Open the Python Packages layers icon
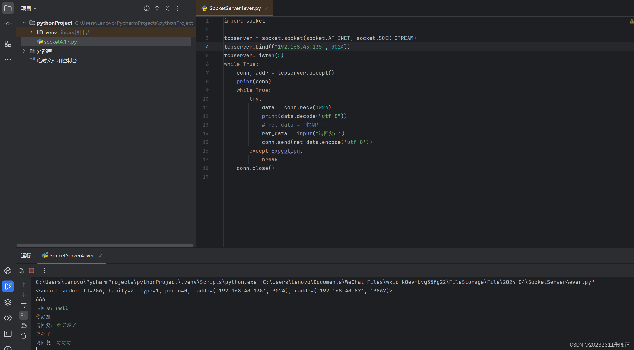This screenshot has height=350, width=634. click(x=8, y=302)
